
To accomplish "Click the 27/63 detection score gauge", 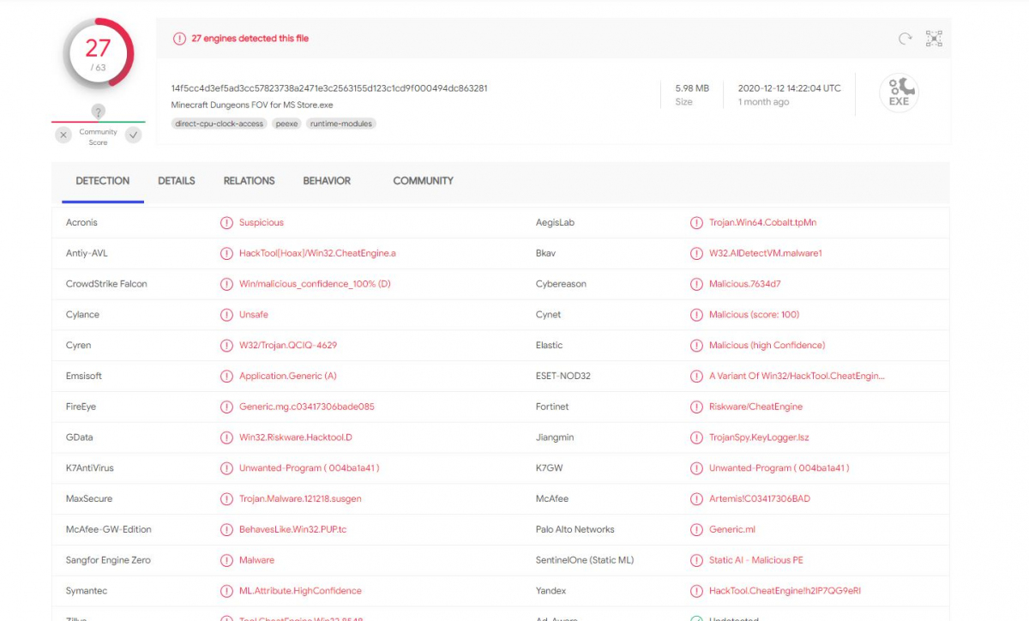I will 98,53.
